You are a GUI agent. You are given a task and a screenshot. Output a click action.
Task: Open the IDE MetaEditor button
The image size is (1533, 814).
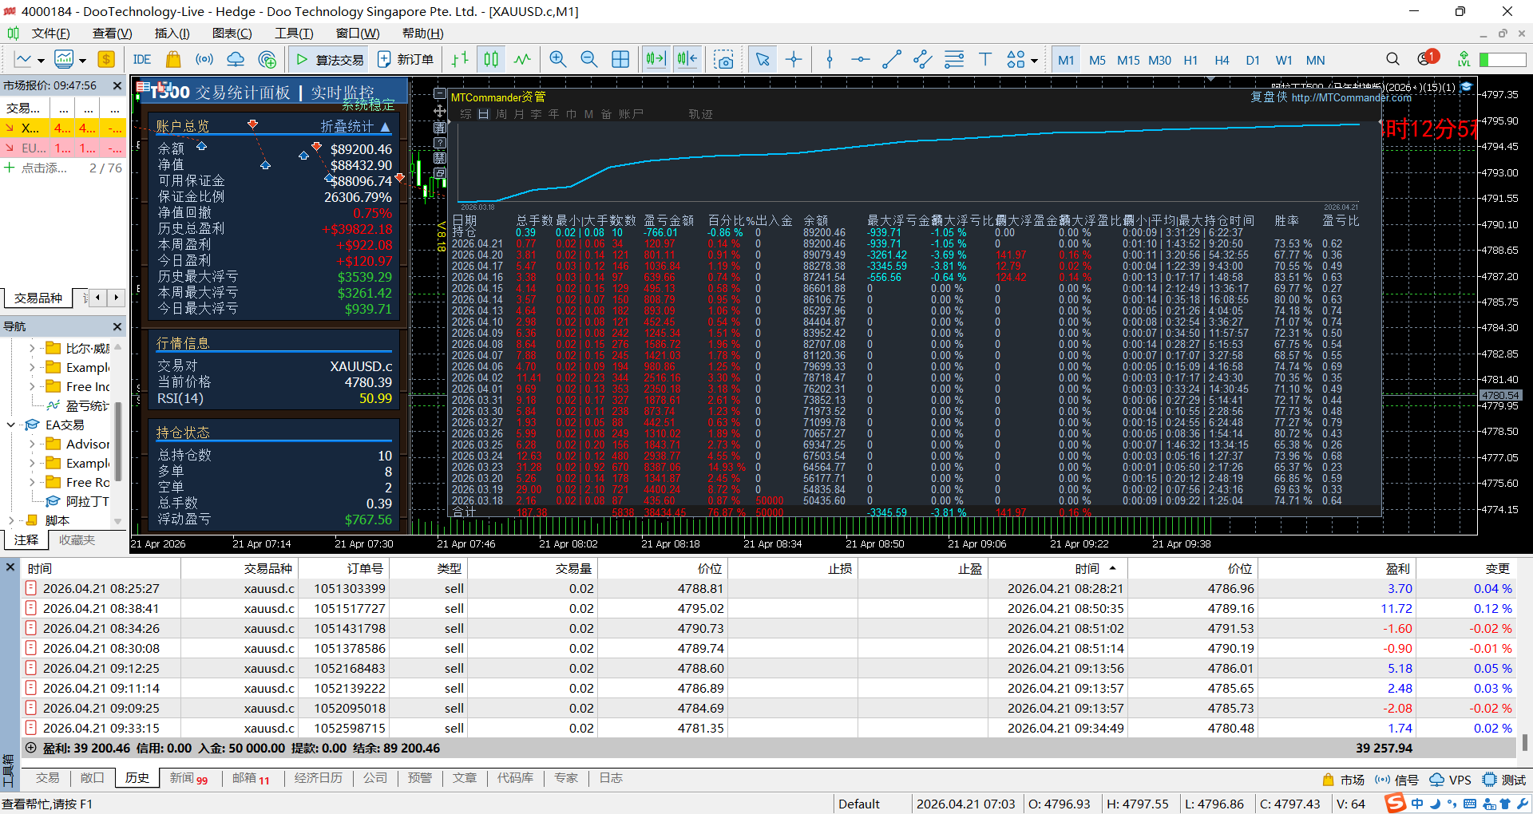point(142,59)
